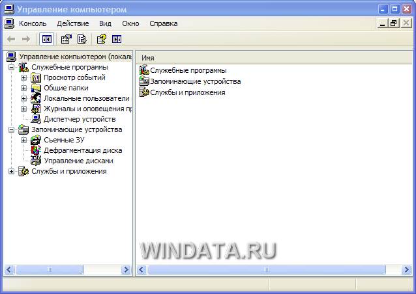The height and width of the screenshot is (294, 416).
Task: Click the Управление дисками icon
Action: [x=36, y=161]
